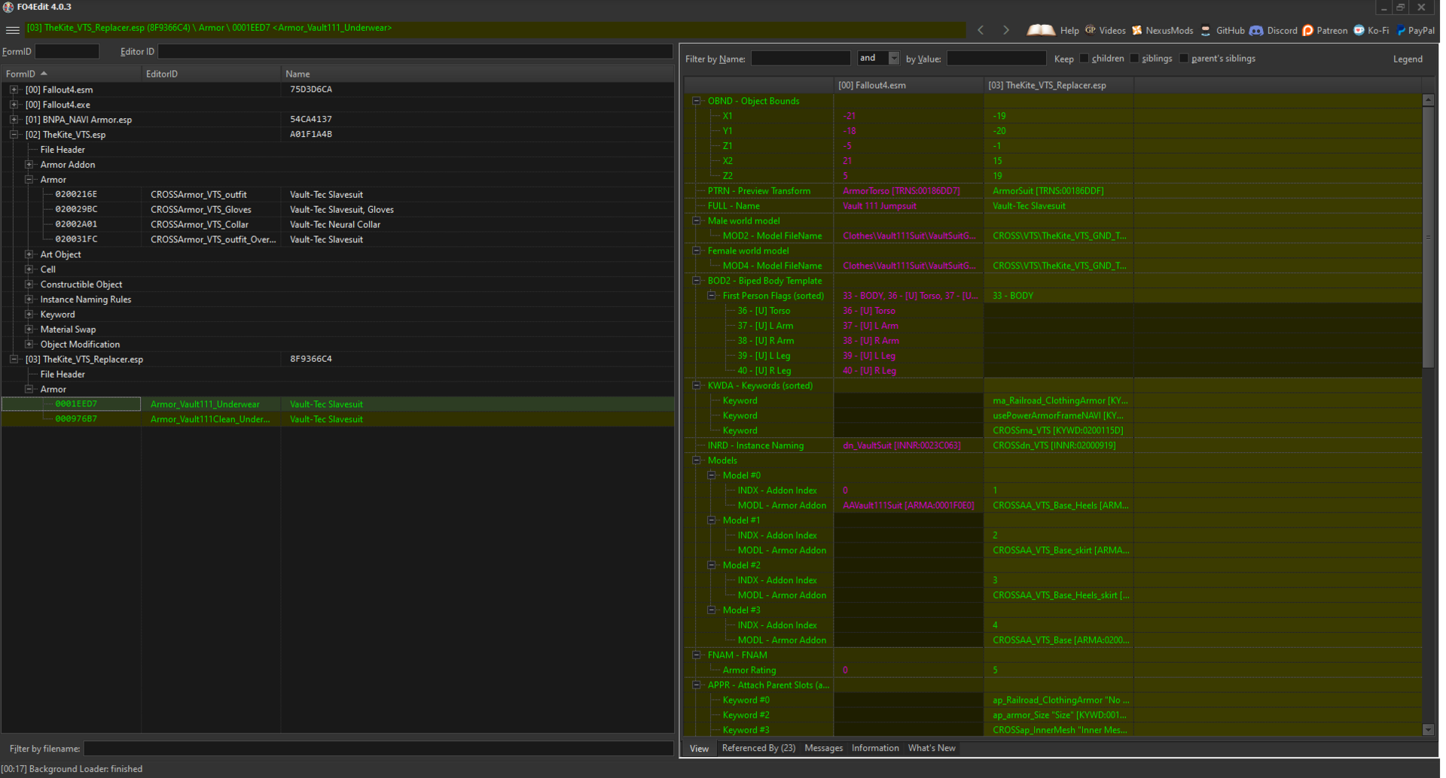
Task: Open the Videos link icon
Action: pos(1090,30)
